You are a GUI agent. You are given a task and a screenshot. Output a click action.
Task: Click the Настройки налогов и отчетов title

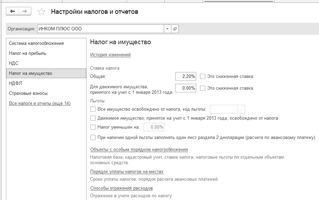(x=94, y=12)
